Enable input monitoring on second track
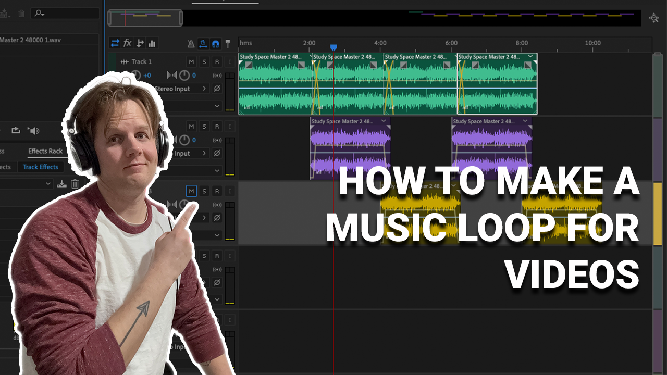Screen dimensions: 667x375 tap(230, 127)
